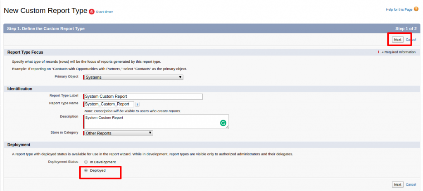Click the Store in Category label
Viewport: 423px width, 191px height.
click(64, 132)
